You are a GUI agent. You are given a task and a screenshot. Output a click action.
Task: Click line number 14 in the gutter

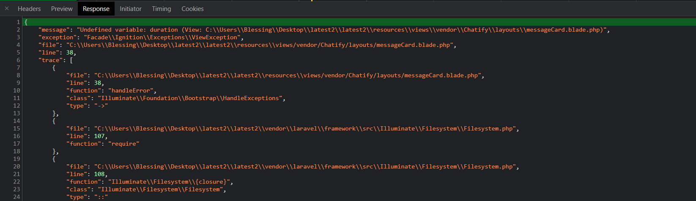(16, 121)
